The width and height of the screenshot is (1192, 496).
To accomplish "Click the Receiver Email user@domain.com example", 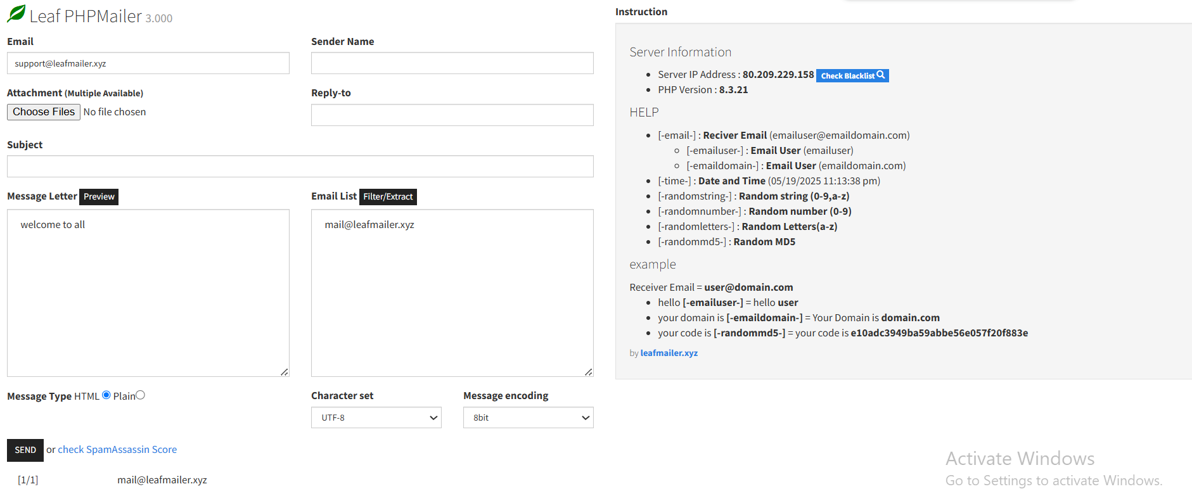I will [x=711, y=287].
